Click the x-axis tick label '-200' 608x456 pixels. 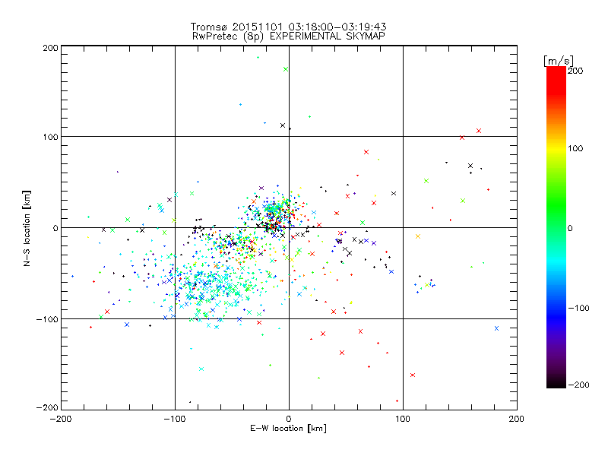[61, 419]
